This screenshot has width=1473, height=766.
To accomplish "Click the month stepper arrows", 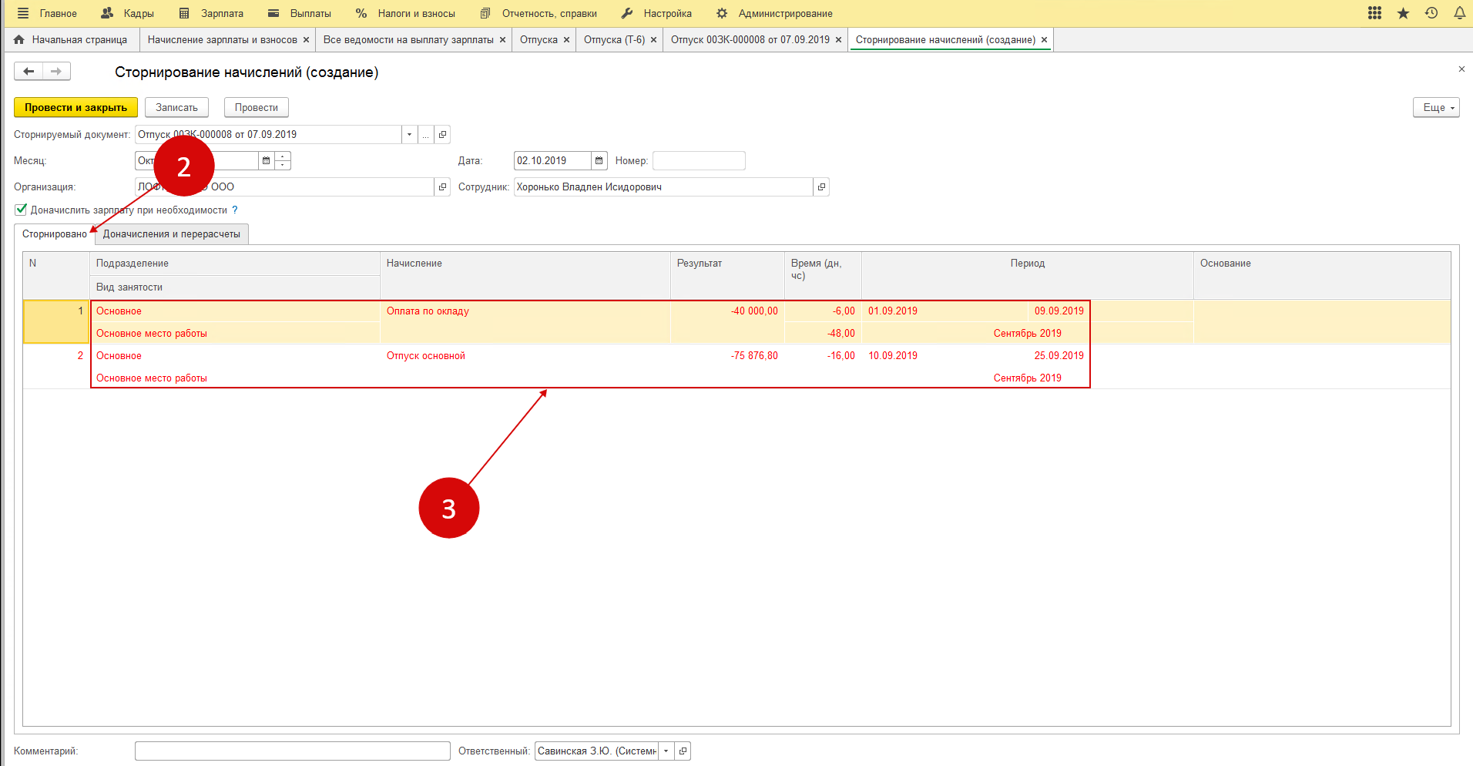I will 283,160.
